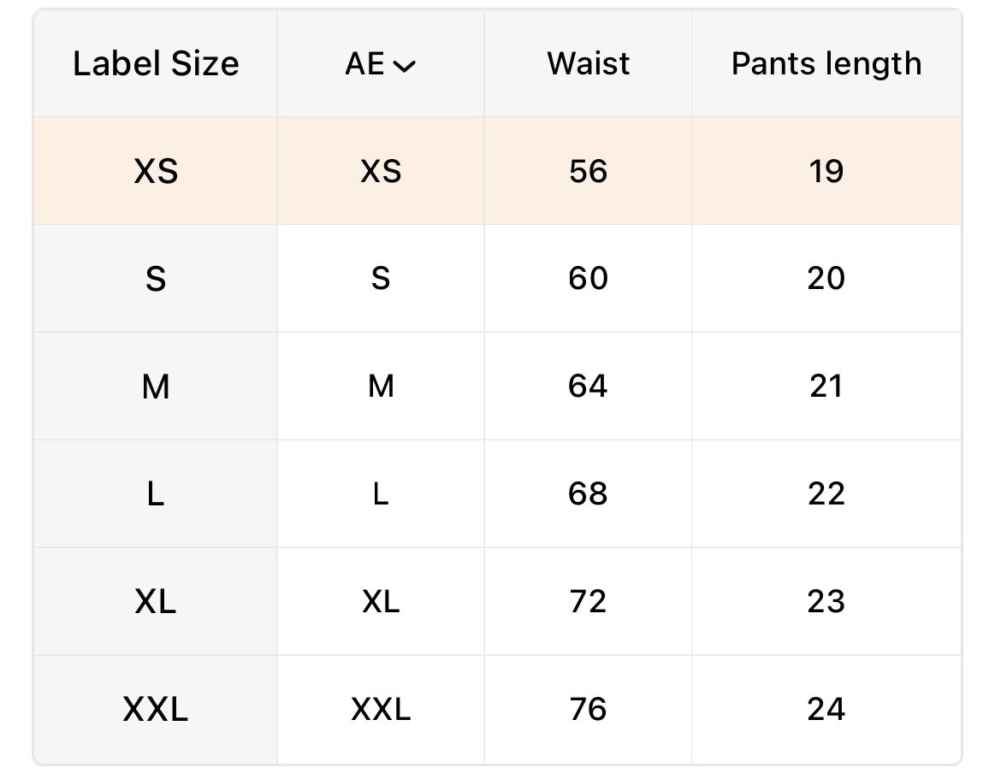The width and height of the screenshot is (1001, 773).
Task: Click the waist value 68
Action: (x=589, y=494)
